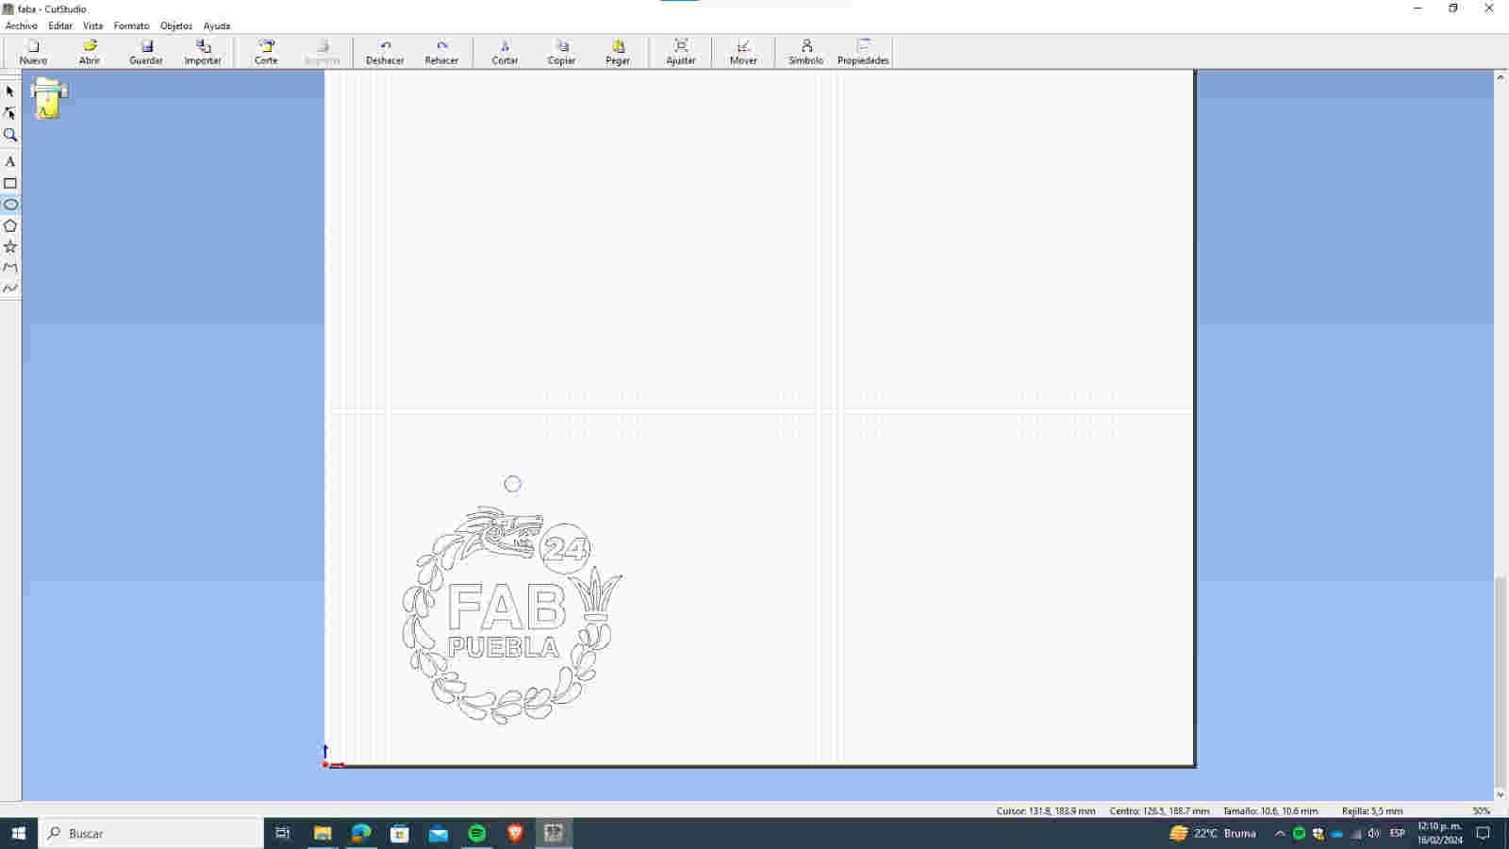Click the ESP language indicator
This screenshot has width=1509, height=849.
1398,834
